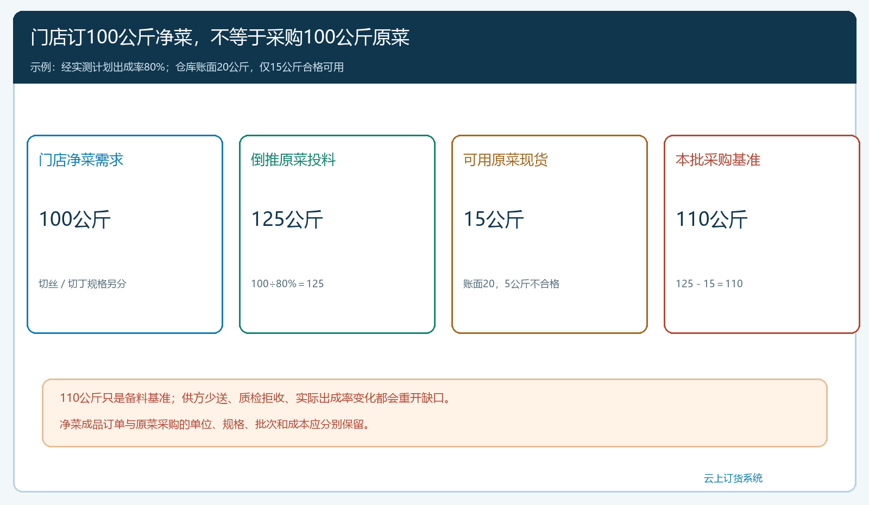Select the 100公斤 value in first card
The width and height of the screenshot is (869, 505).
(75, 219)
